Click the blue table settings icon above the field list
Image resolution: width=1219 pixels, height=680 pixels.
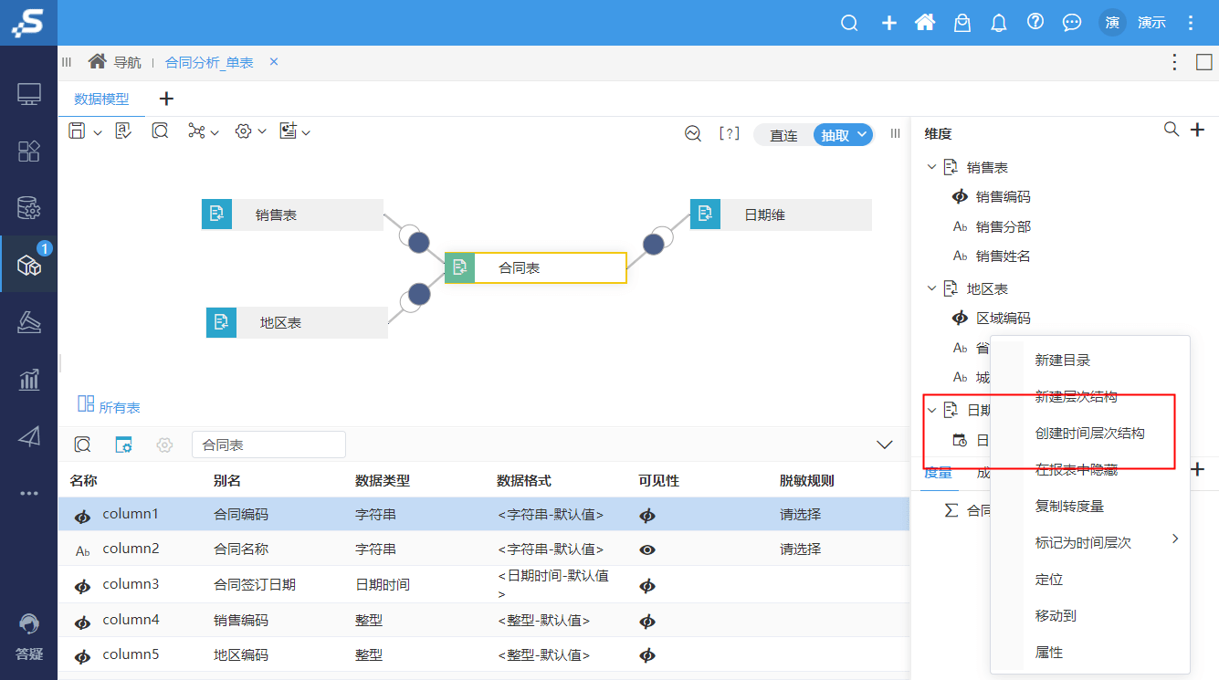pos(124,445)
